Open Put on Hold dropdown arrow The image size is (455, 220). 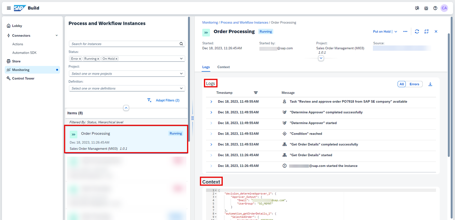(396, 32)
